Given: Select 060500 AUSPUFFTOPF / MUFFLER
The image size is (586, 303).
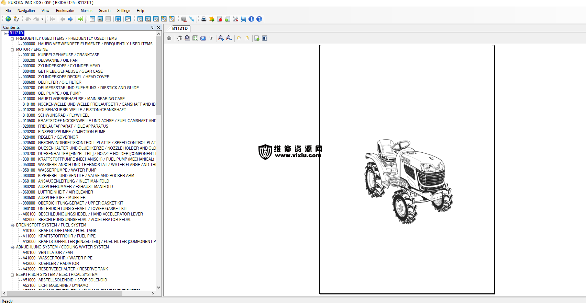Looking at the screenshot, I should tap(54, 198).
